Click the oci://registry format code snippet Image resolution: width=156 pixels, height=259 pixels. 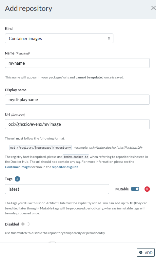40,147
